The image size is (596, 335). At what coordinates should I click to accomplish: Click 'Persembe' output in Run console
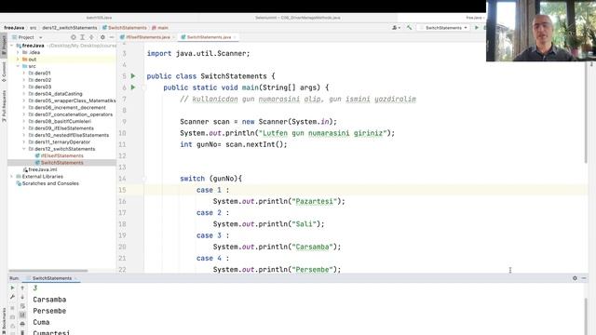pyautogui.click(x=49, y=311)
